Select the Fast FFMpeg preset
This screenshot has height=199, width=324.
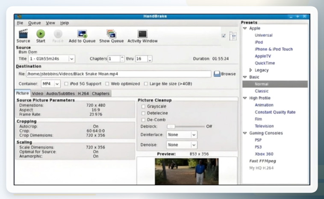(262, 161)
